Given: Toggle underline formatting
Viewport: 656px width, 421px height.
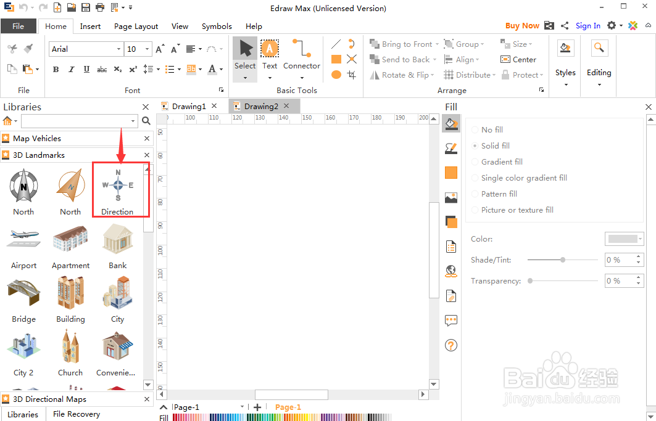Looking at the screenshot, I should tap(86, 70).
